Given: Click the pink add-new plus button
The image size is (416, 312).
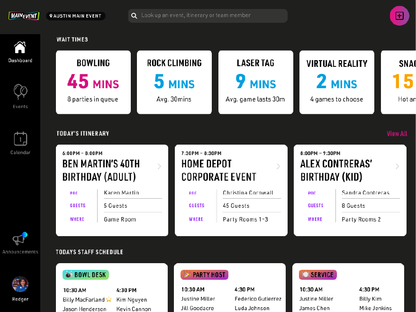Looking at the screenshot, I should tap(399, 16).
